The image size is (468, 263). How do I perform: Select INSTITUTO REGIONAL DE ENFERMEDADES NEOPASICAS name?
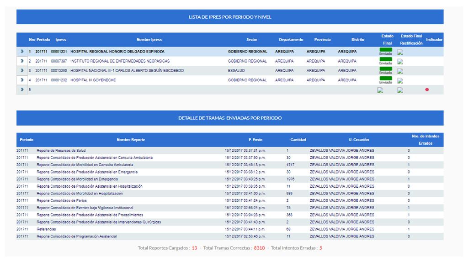(x=120, y=61)
